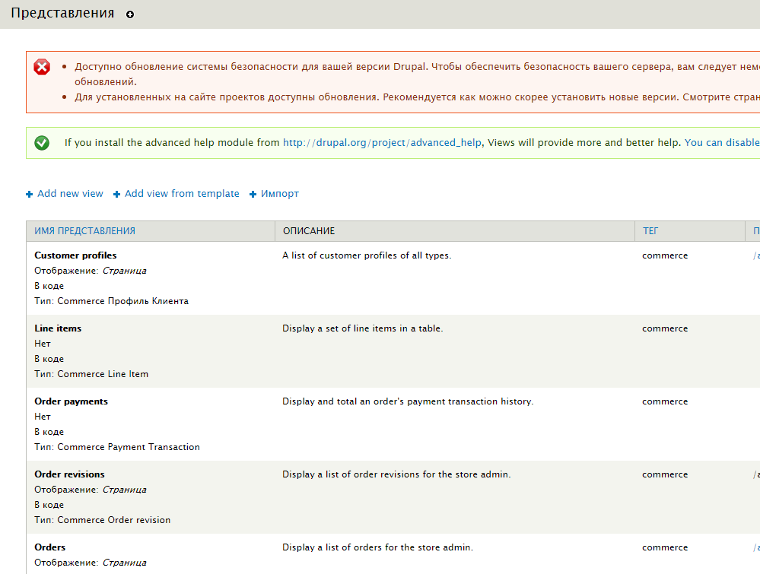Select the Orders view name

[50, 547]
